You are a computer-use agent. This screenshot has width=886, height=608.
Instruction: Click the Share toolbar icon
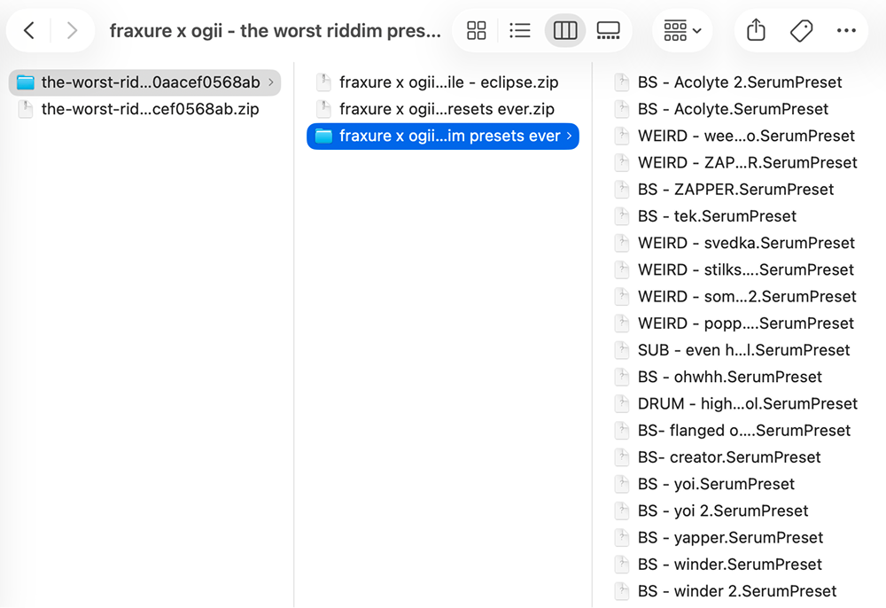[x=756, y=30]
